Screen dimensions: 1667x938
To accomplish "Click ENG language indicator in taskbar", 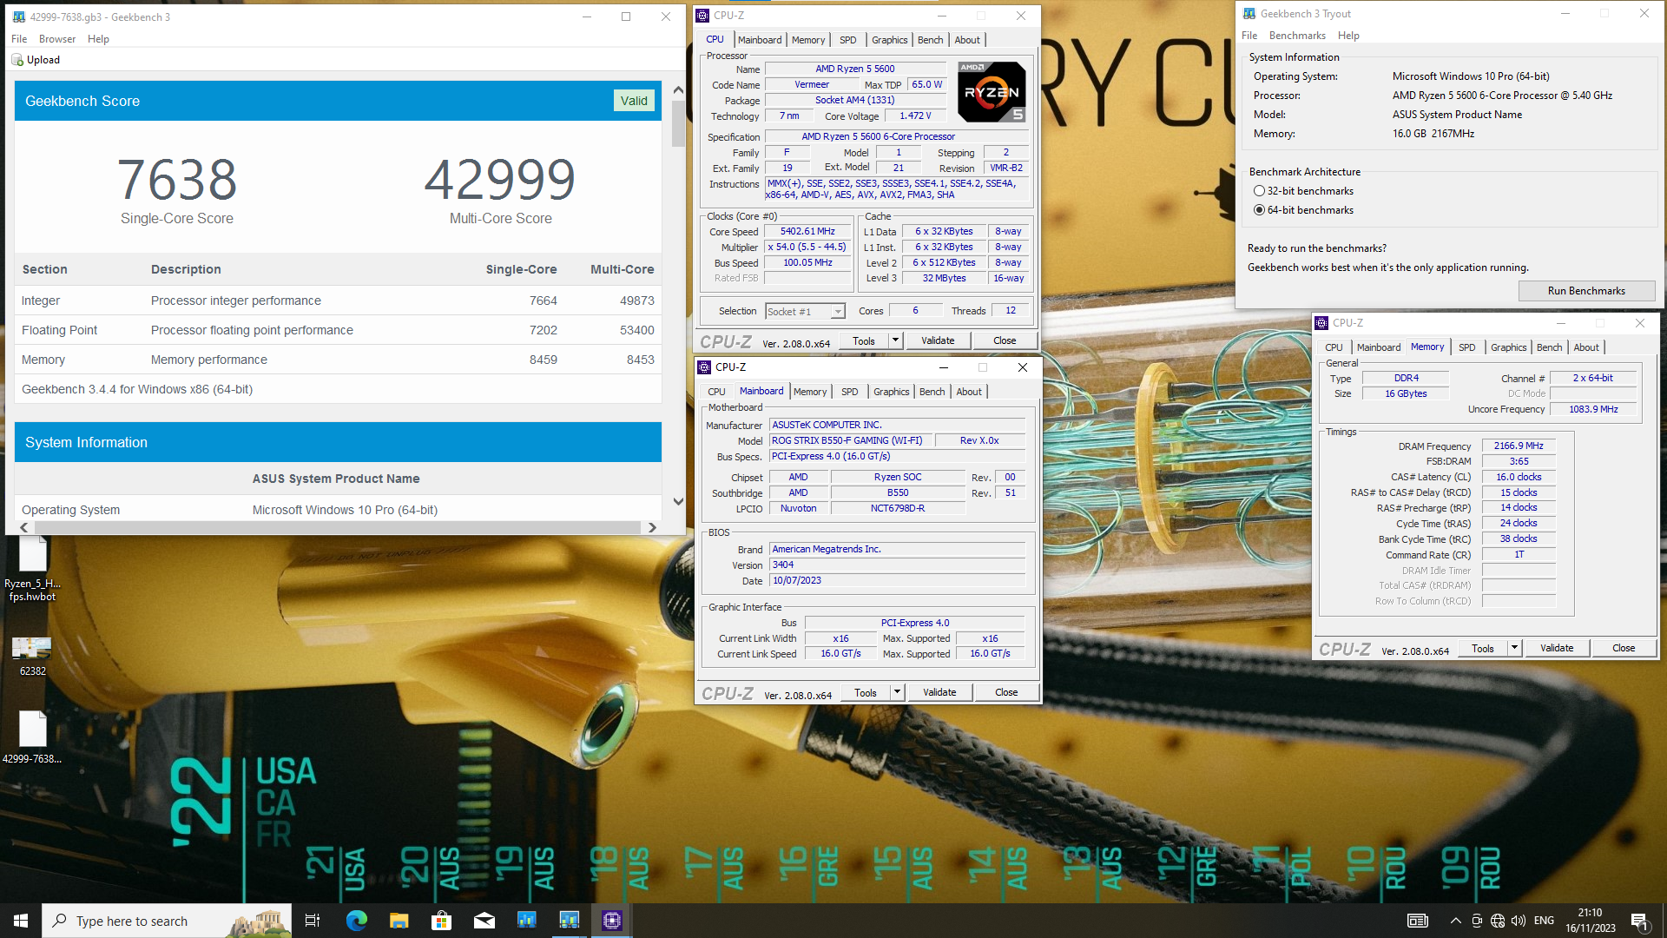I will [x=1544, y=921].
